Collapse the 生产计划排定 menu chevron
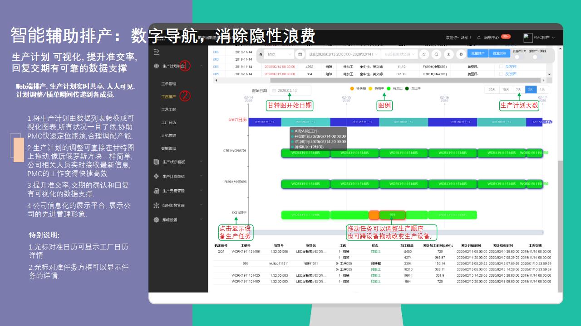This screenshot has height=326, width=581. 201,66
